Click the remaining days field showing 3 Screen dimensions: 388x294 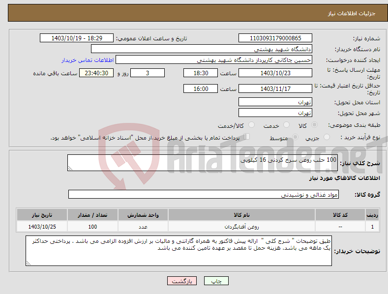[x=148, y=73]
